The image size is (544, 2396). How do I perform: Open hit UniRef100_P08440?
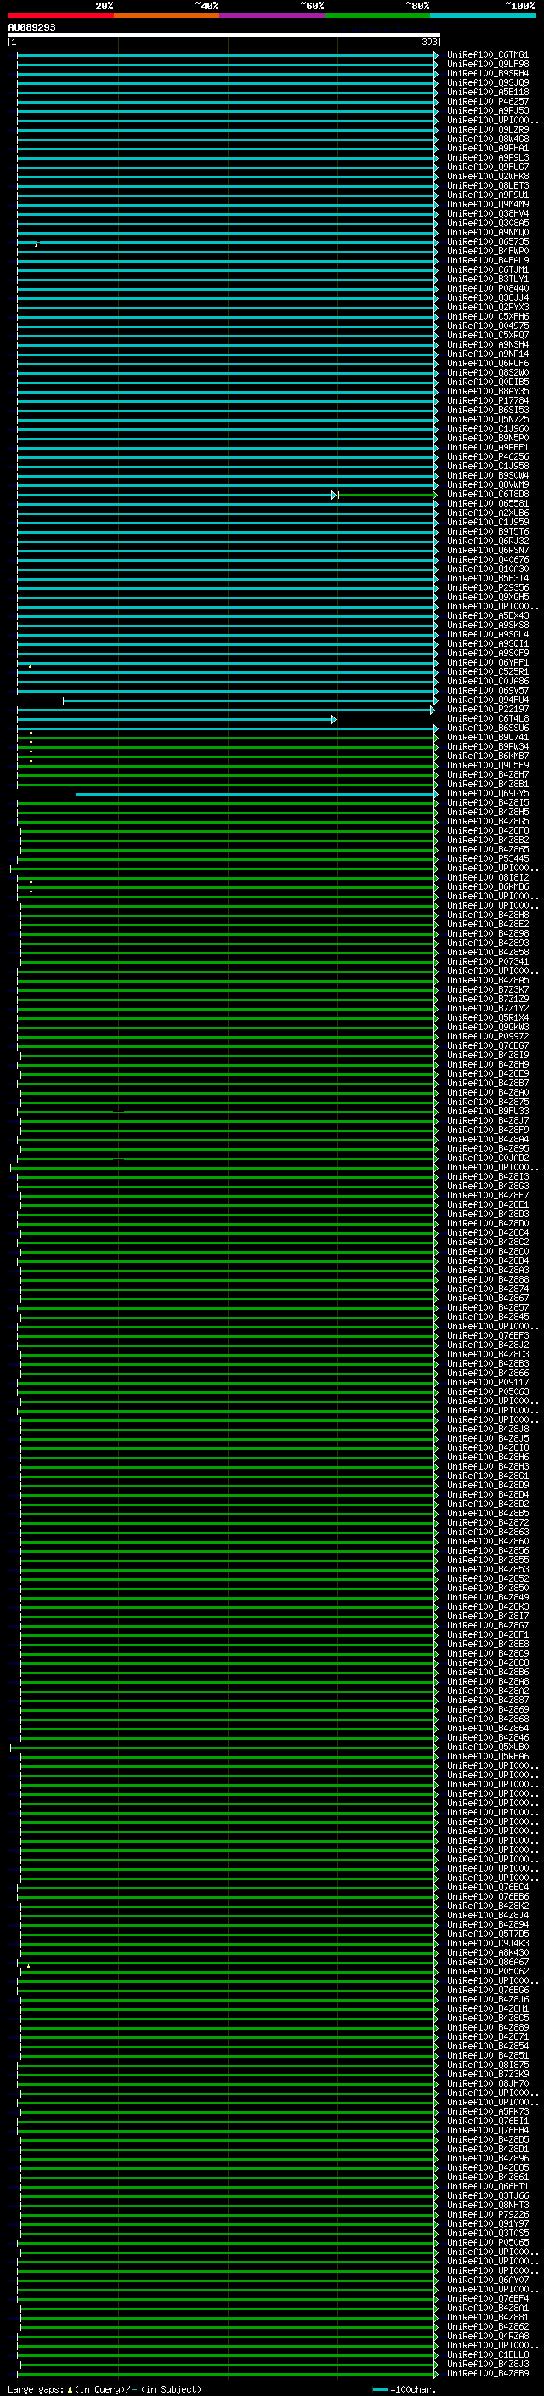coord(487,288)
